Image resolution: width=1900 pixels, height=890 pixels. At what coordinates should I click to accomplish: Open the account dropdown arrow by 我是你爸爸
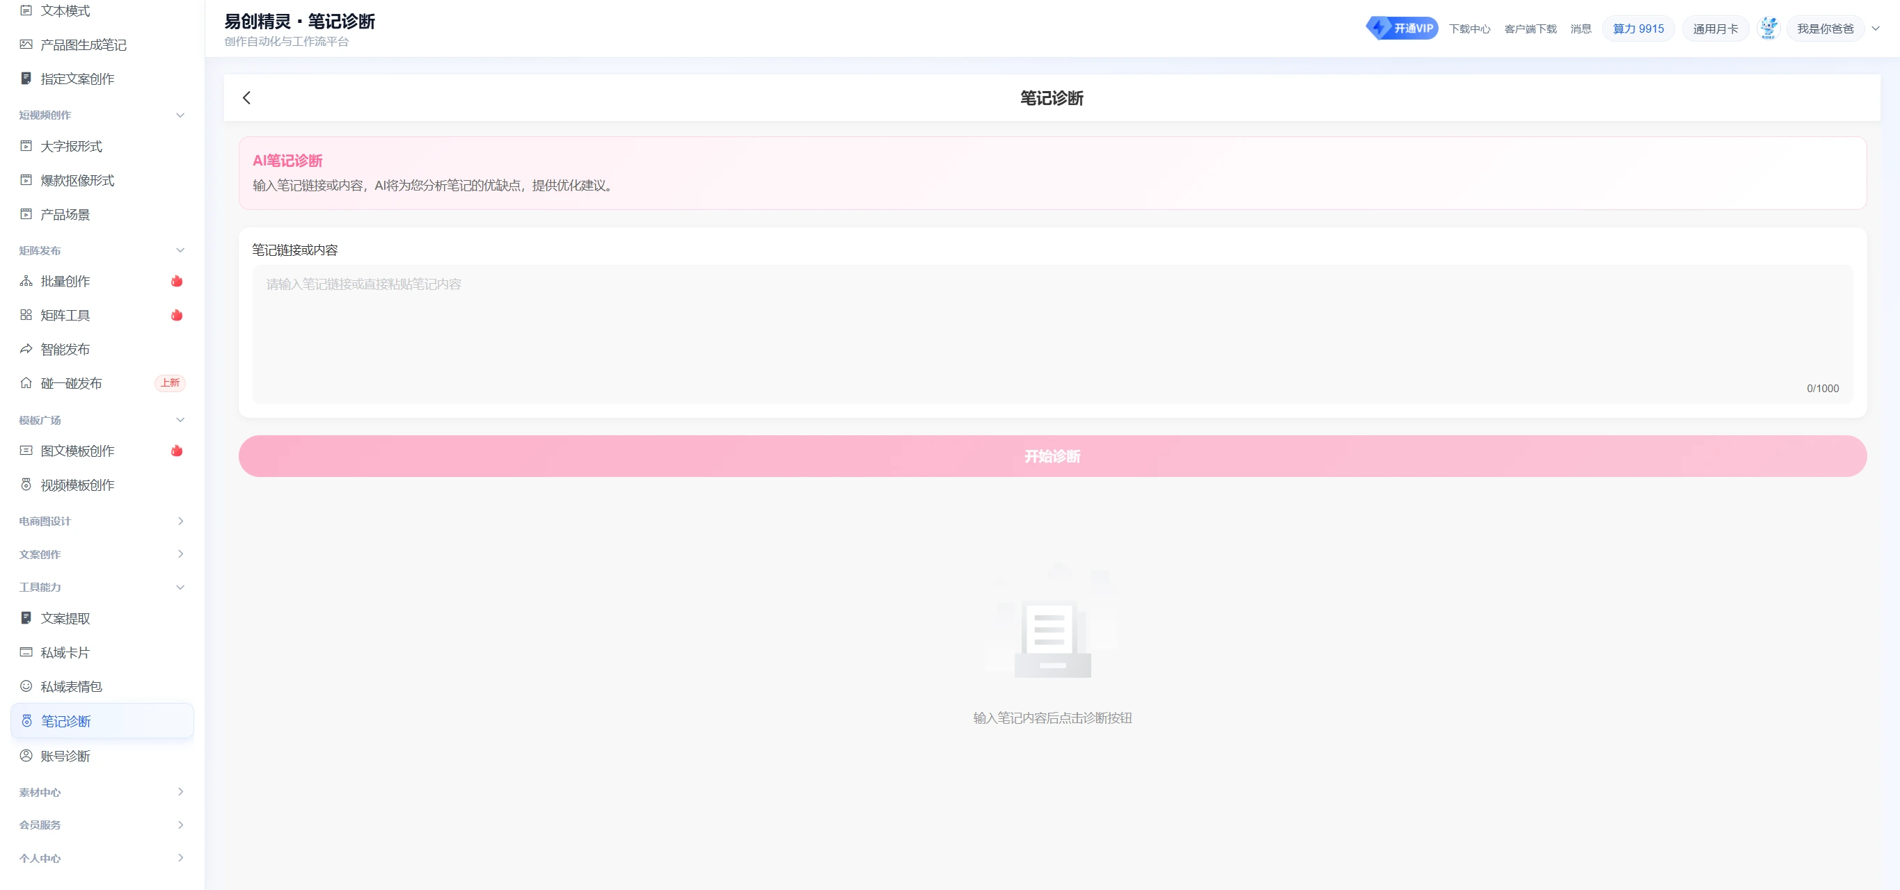pyautogui.click(x=1876, y=29)
